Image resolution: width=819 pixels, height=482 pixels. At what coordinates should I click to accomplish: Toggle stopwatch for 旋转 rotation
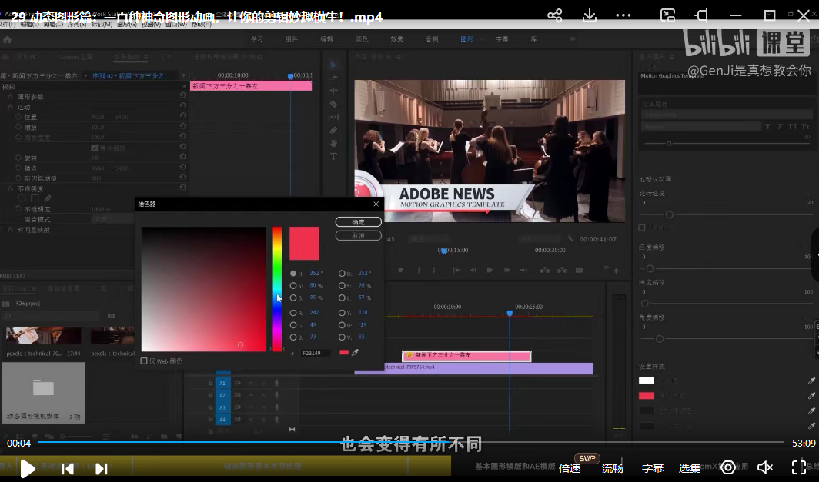pos(18,158)
